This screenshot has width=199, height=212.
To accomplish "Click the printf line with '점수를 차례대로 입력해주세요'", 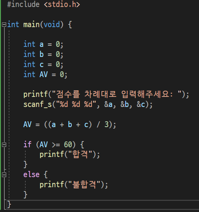I will (106, 94).
